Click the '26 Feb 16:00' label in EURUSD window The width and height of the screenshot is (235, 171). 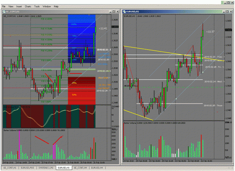pos(206,161)
